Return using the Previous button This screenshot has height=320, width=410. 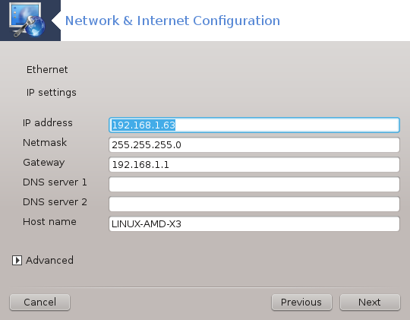(x=301, y=303)
